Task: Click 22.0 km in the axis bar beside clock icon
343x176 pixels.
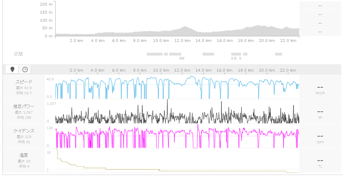Action: pos(288,70)
